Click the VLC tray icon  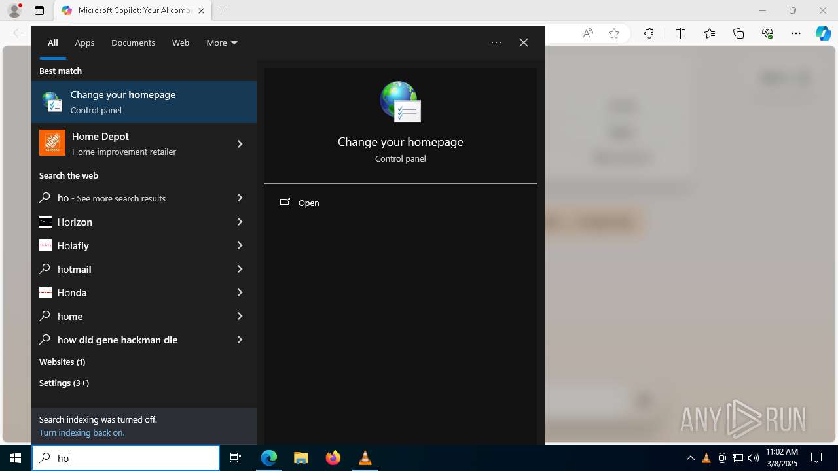[x=706, y=458]
